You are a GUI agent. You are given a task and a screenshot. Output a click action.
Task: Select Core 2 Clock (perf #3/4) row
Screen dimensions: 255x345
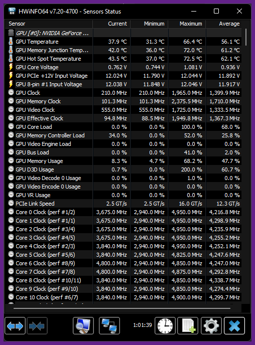(x=123, y=229)
